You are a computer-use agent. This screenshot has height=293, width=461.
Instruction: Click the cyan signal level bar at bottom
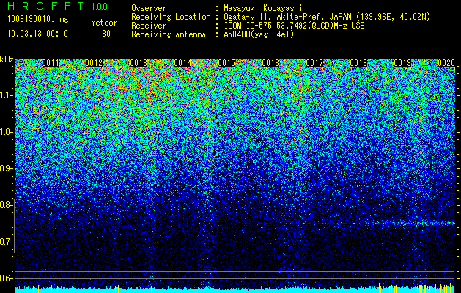235,290
